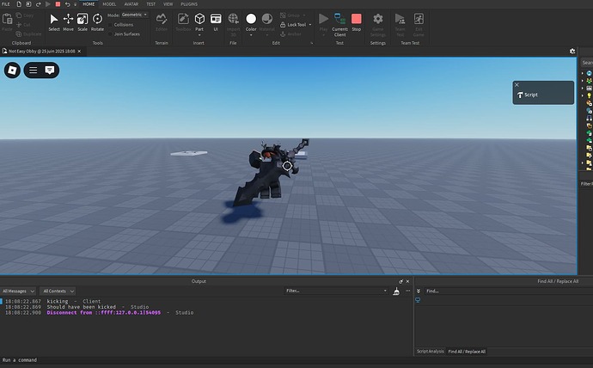The image size is (593, 368).
Task: Activate the Rotate tool
Action: 97,22
